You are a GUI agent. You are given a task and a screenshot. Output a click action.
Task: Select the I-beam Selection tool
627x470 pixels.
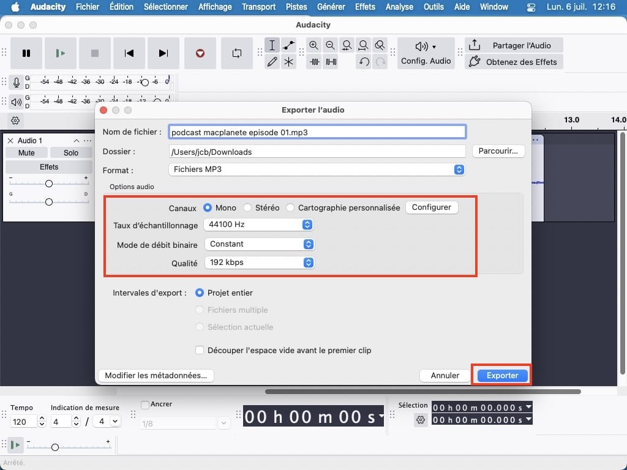point(272,45)
